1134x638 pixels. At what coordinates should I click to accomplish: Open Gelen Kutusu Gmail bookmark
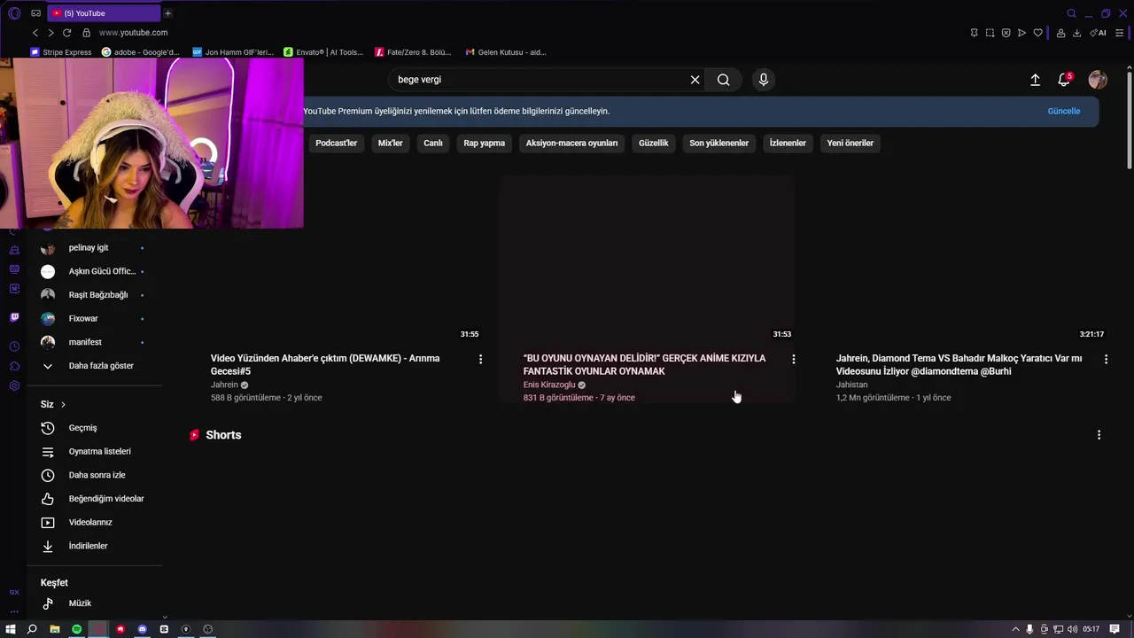tap(506, 52)
